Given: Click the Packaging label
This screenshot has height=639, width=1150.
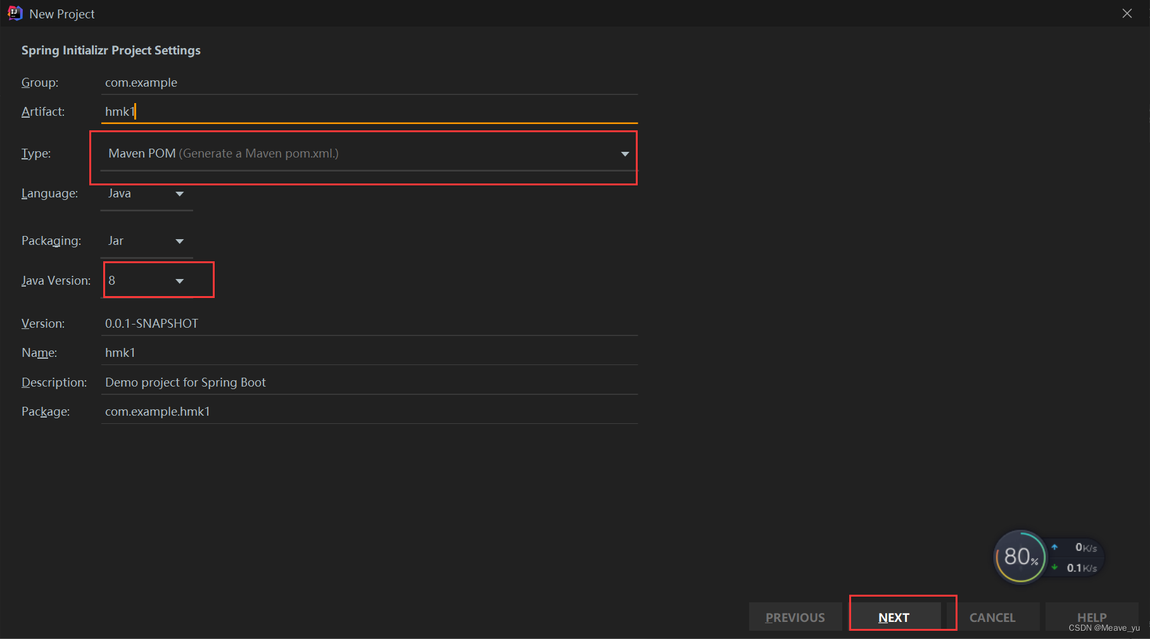Looking at the screenshot, I should [x=51, y=241].
